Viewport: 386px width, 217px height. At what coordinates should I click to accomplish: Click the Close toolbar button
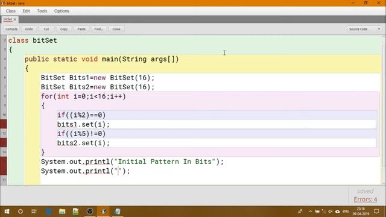point(116,29)
